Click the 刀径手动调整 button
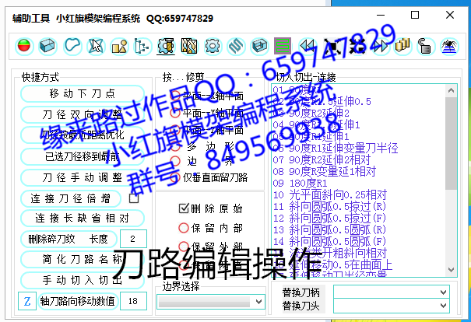The image size is (471, 322). point(83,177)
